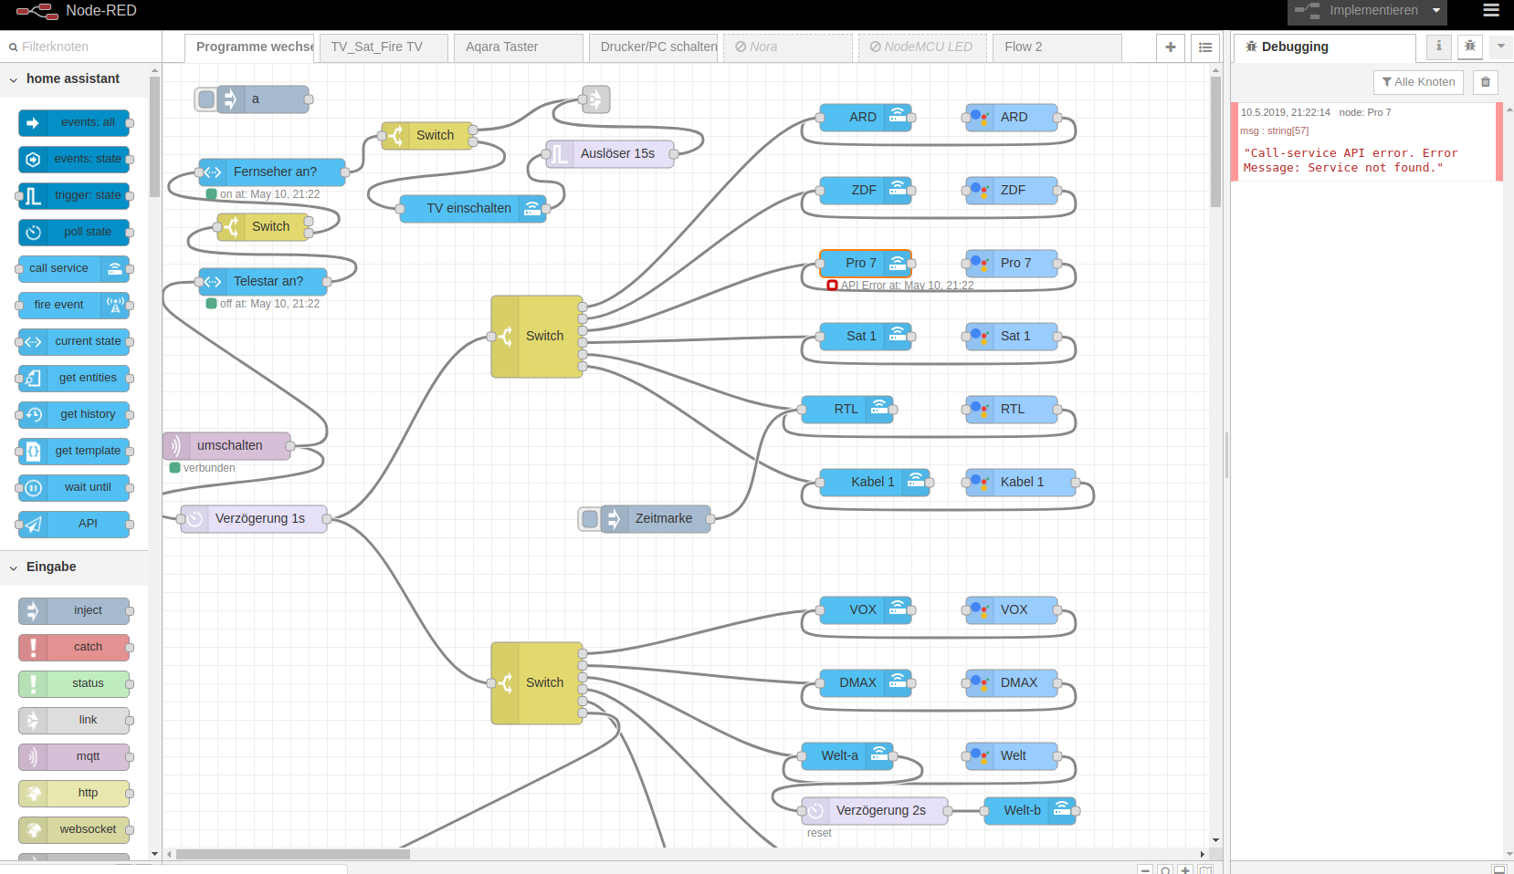Open the flow list icon beside the plus button
Screen dimensions: 1514x874
(1205, 47)
